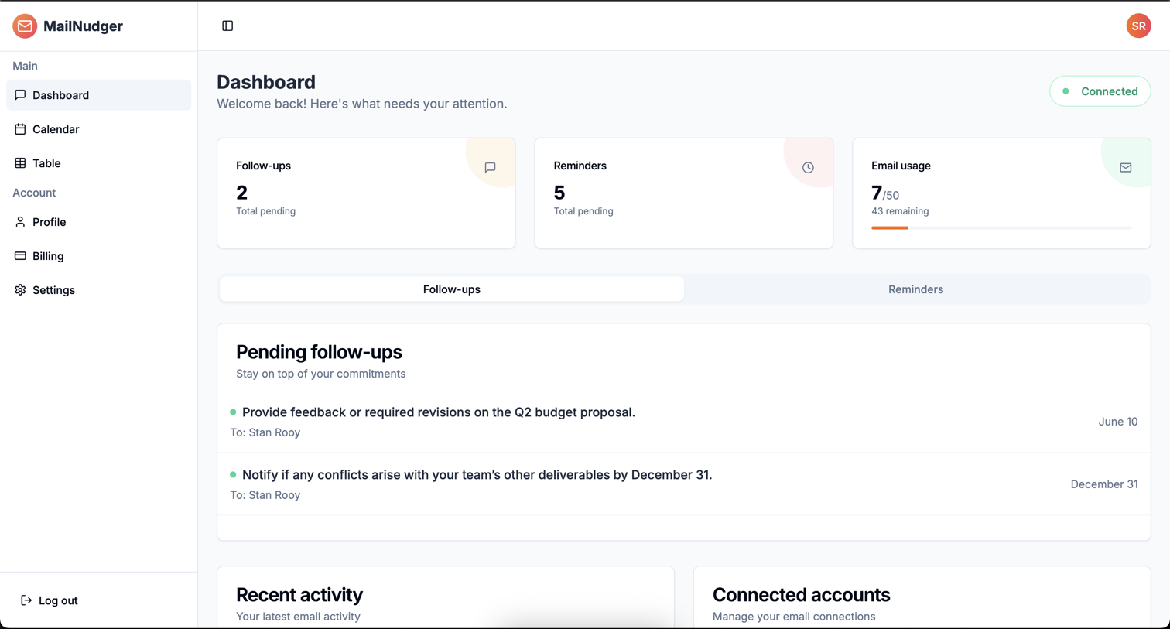Screen dimensions: 1170x629
Task: Open the Profile page
Action: pyautogui.click(x=49, y=222)
